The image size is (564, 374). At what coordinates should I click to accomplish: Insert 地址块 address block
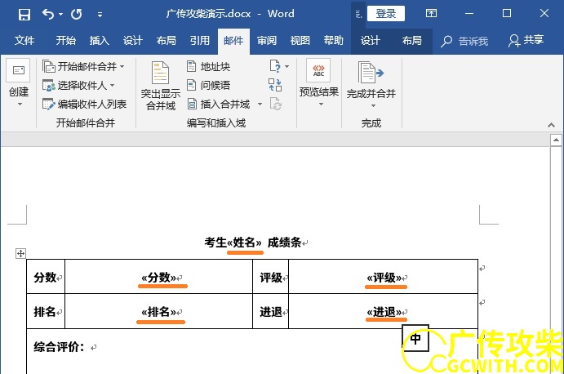pyautogui.click(x=209, y=67)
